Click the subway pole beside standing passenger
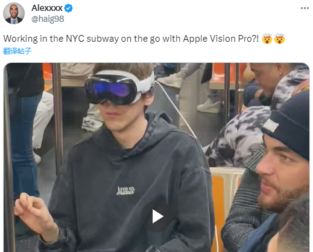 [x=58, y=117]
